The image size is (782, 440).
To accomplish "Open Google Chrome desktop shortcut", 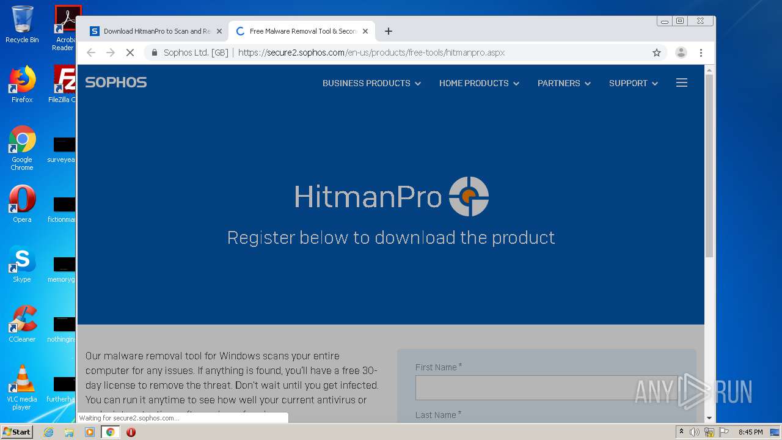I will coord(22,148).
